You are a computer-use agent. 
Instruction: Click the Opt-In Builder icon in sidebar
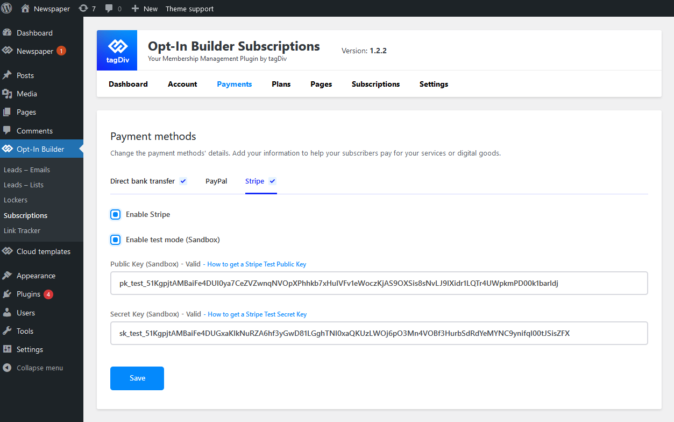(7, 149)
